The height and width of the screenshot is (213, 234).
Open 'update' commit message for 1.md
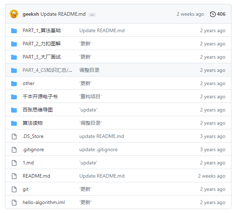click(x=88, y=163)
